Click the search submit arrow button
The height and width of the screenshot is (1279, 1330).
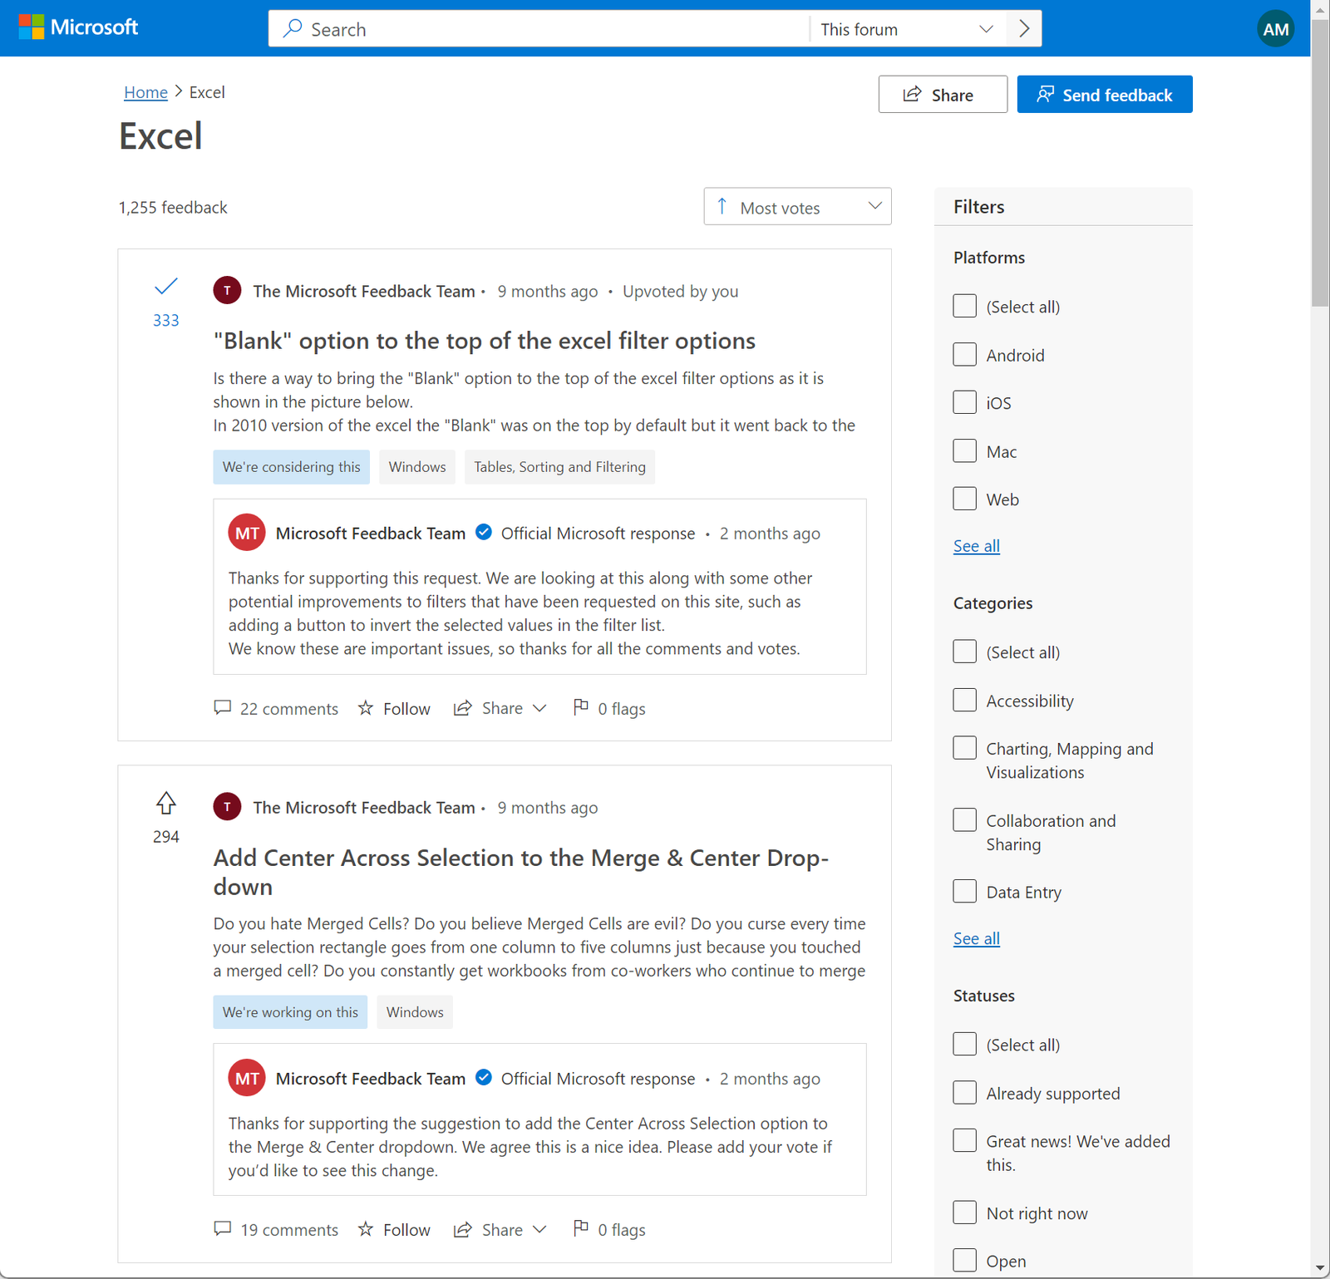pos(1023,29)
